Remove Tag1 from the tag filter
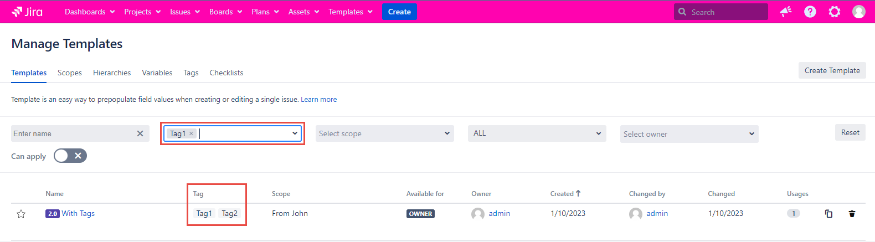The width and height of the screenshot is (875, 242). (x=191, y=133)
